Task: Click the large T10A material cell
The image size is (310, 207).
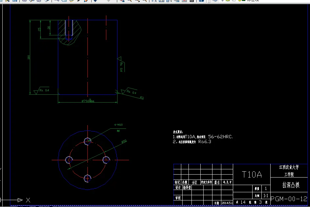Action: (252, 175)
